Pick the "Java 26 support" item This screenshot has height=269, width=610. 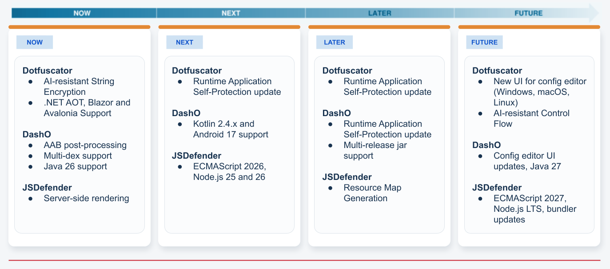coord(75,166)
